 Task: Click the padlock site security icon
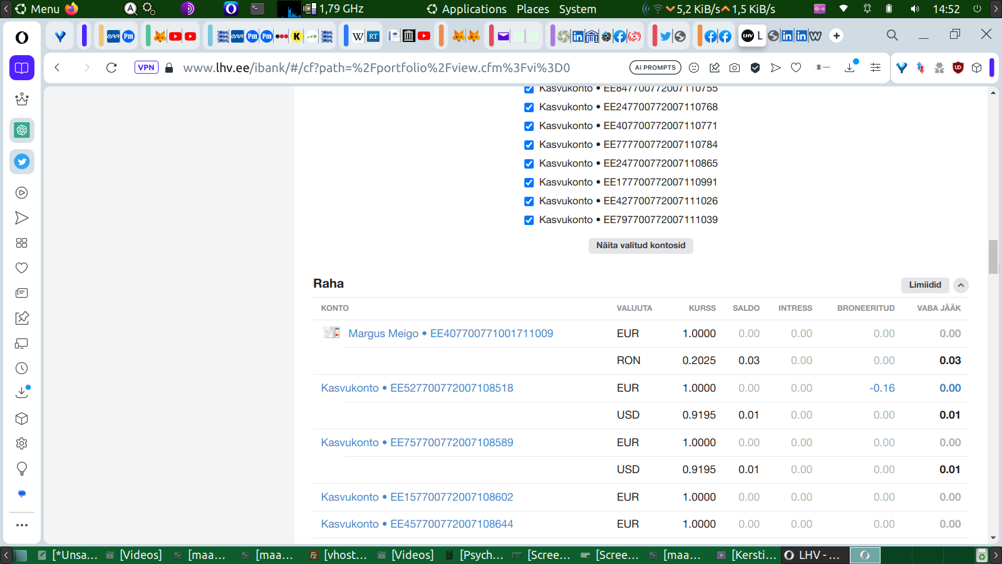[x=169, y=68]
